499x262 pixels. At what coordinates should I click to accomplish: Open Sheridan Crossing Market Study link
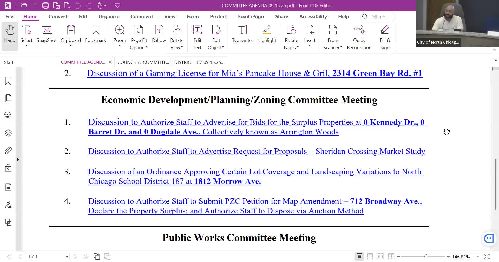(x=257, y=151)
